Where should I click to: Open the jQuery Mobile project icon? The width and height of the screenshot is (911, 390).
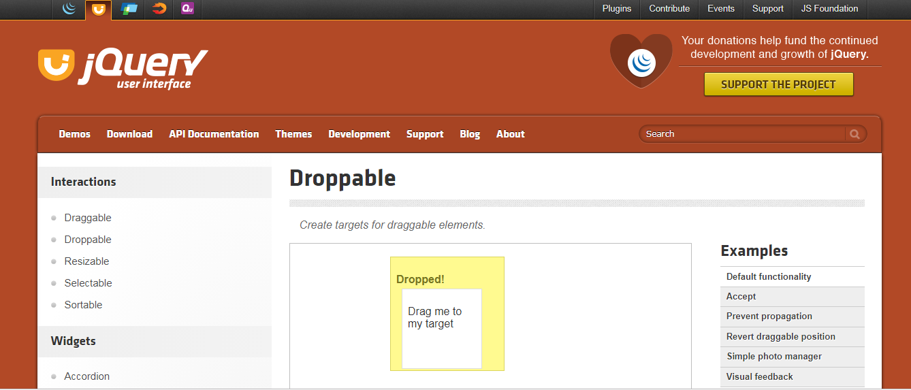pos(129,9)
